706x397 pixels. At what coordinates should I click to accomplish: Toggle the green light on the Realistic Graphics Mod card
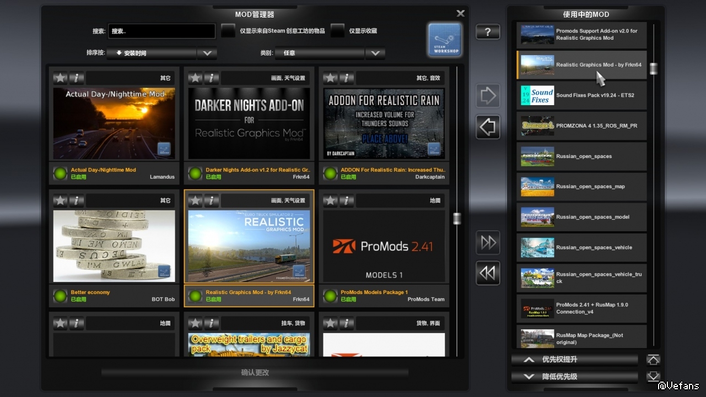coord(195,296)
